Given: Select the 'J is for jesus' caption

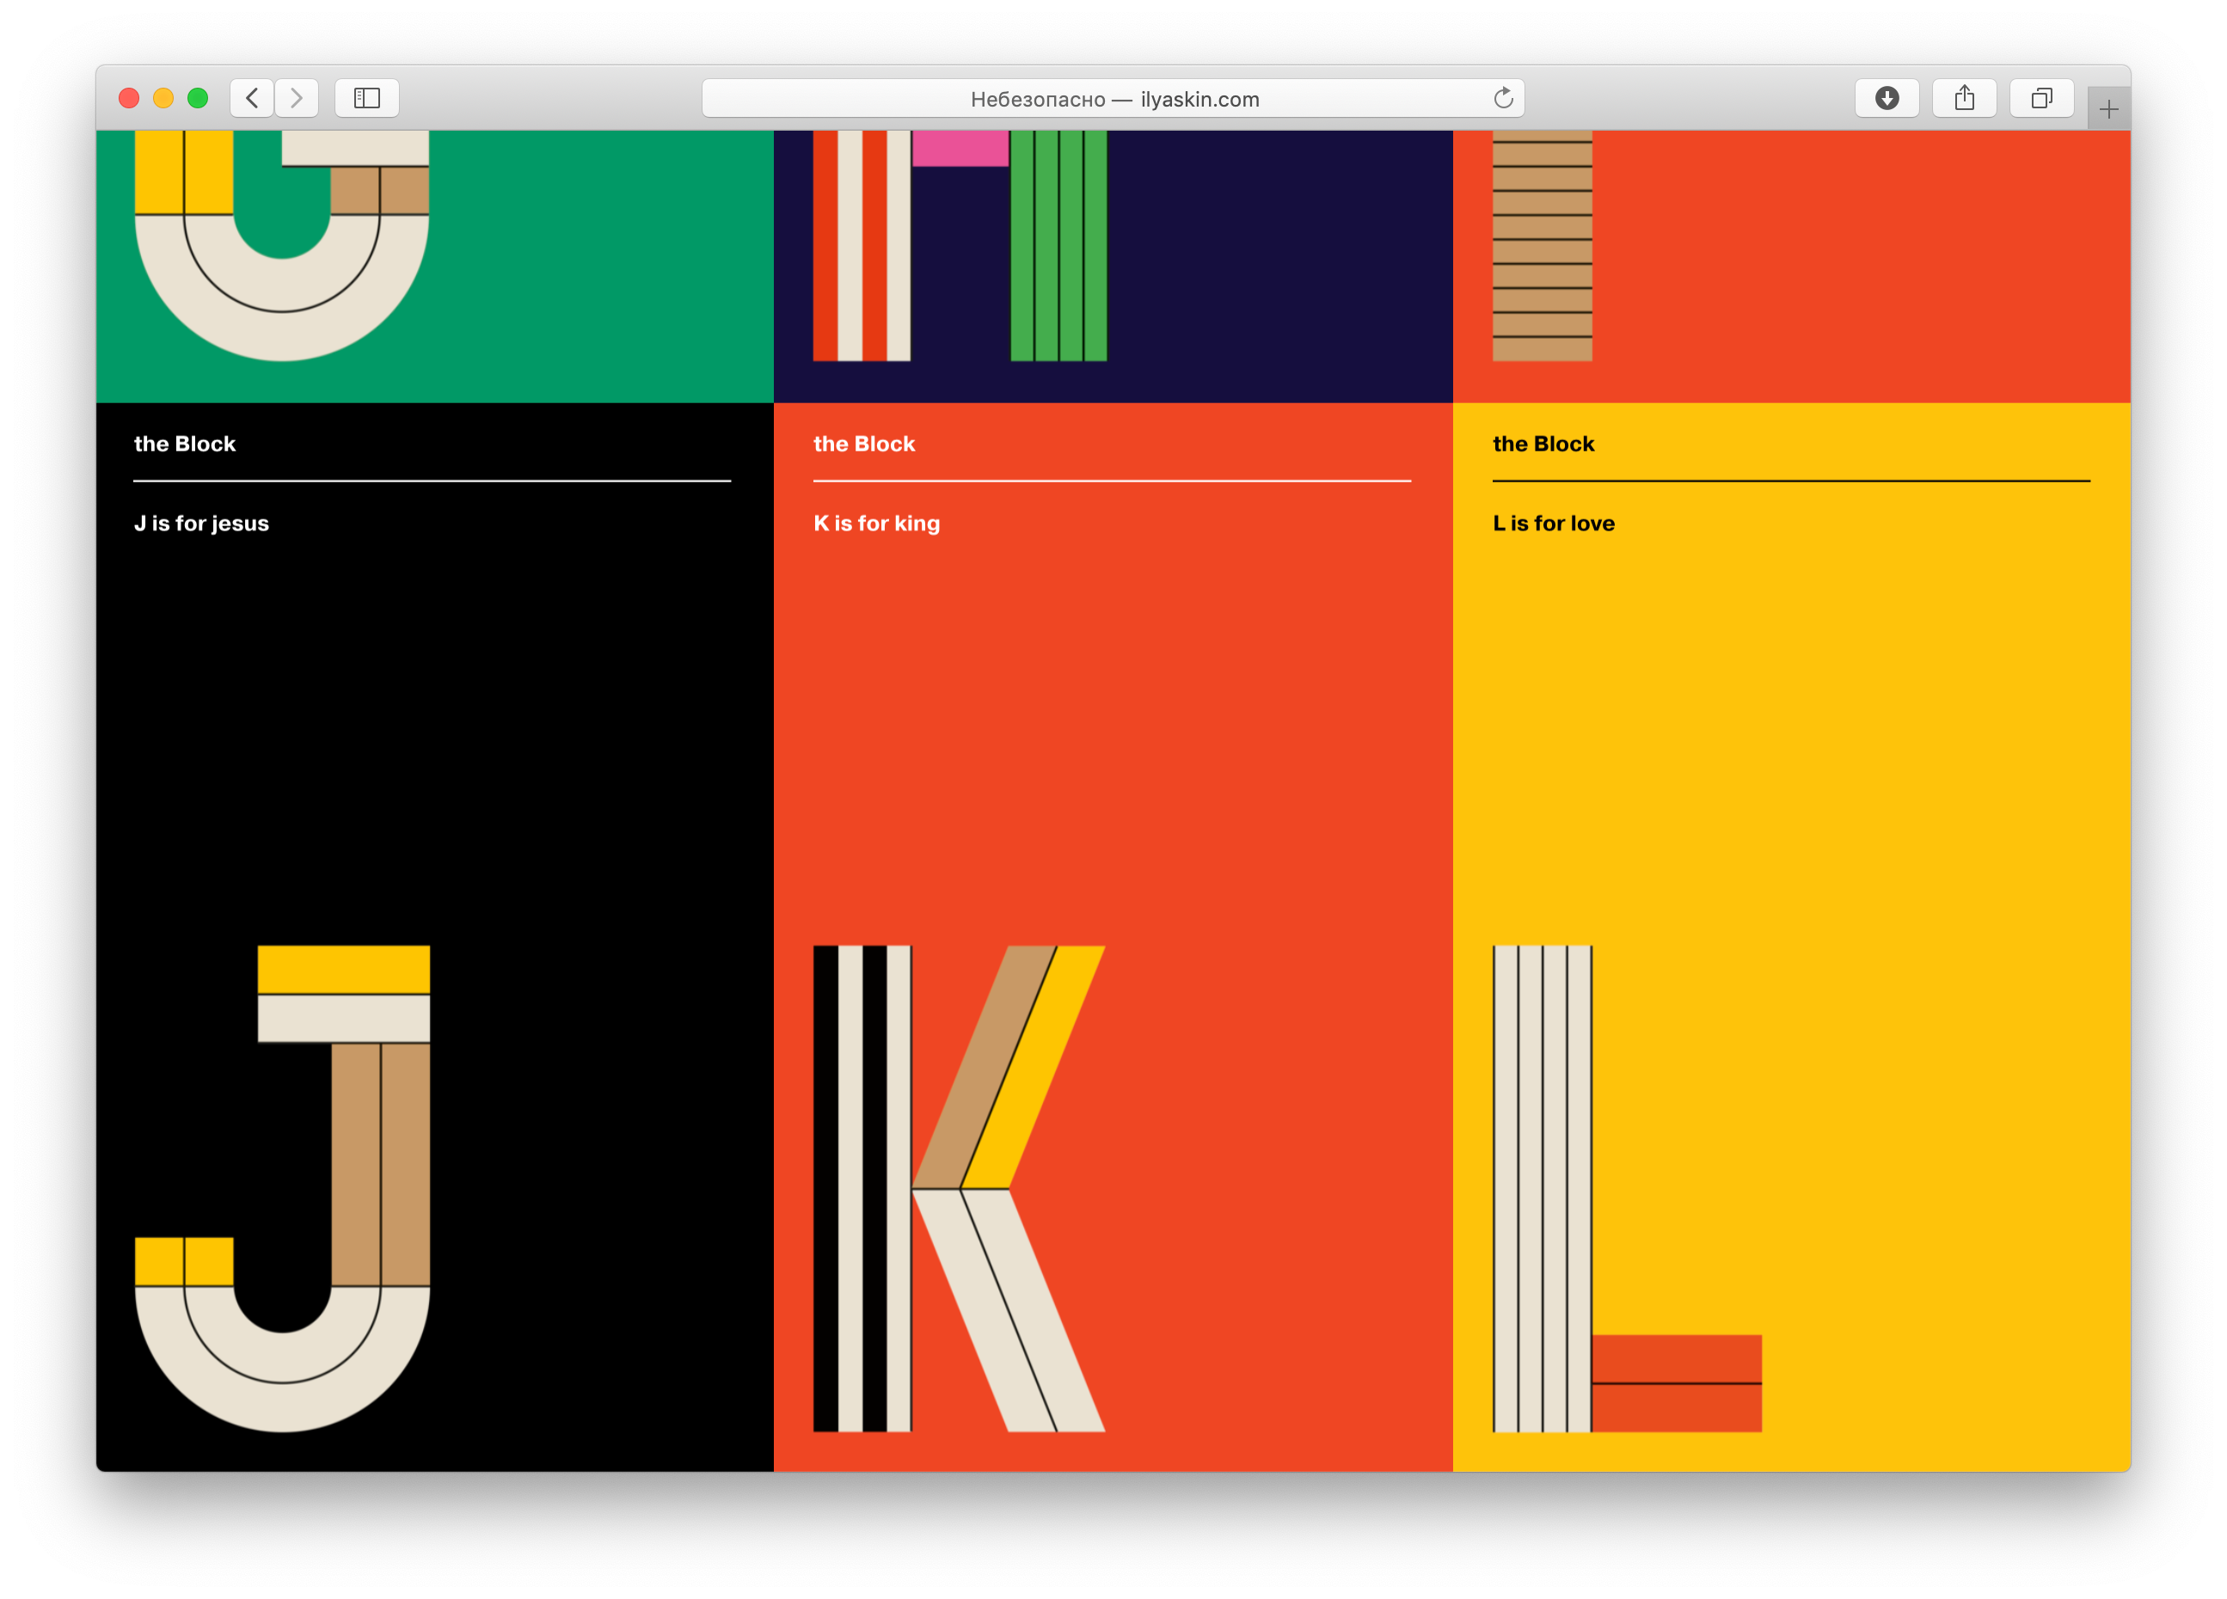Looking at the screenshot, I should pyautogui.click(x=201, y=524).
